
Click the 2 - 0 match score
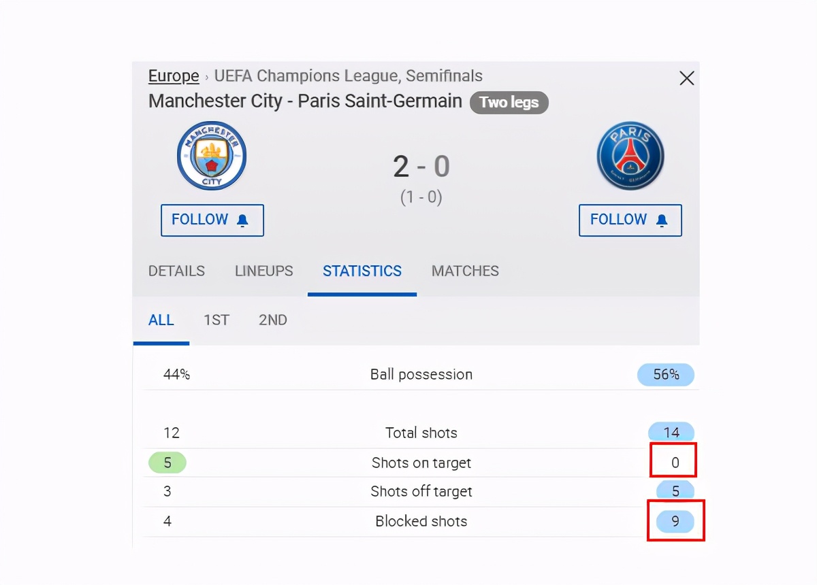[421, 167]
